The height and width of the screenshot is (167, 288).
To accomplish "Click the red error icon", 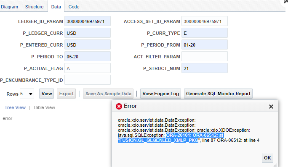I will coord(119,106).
